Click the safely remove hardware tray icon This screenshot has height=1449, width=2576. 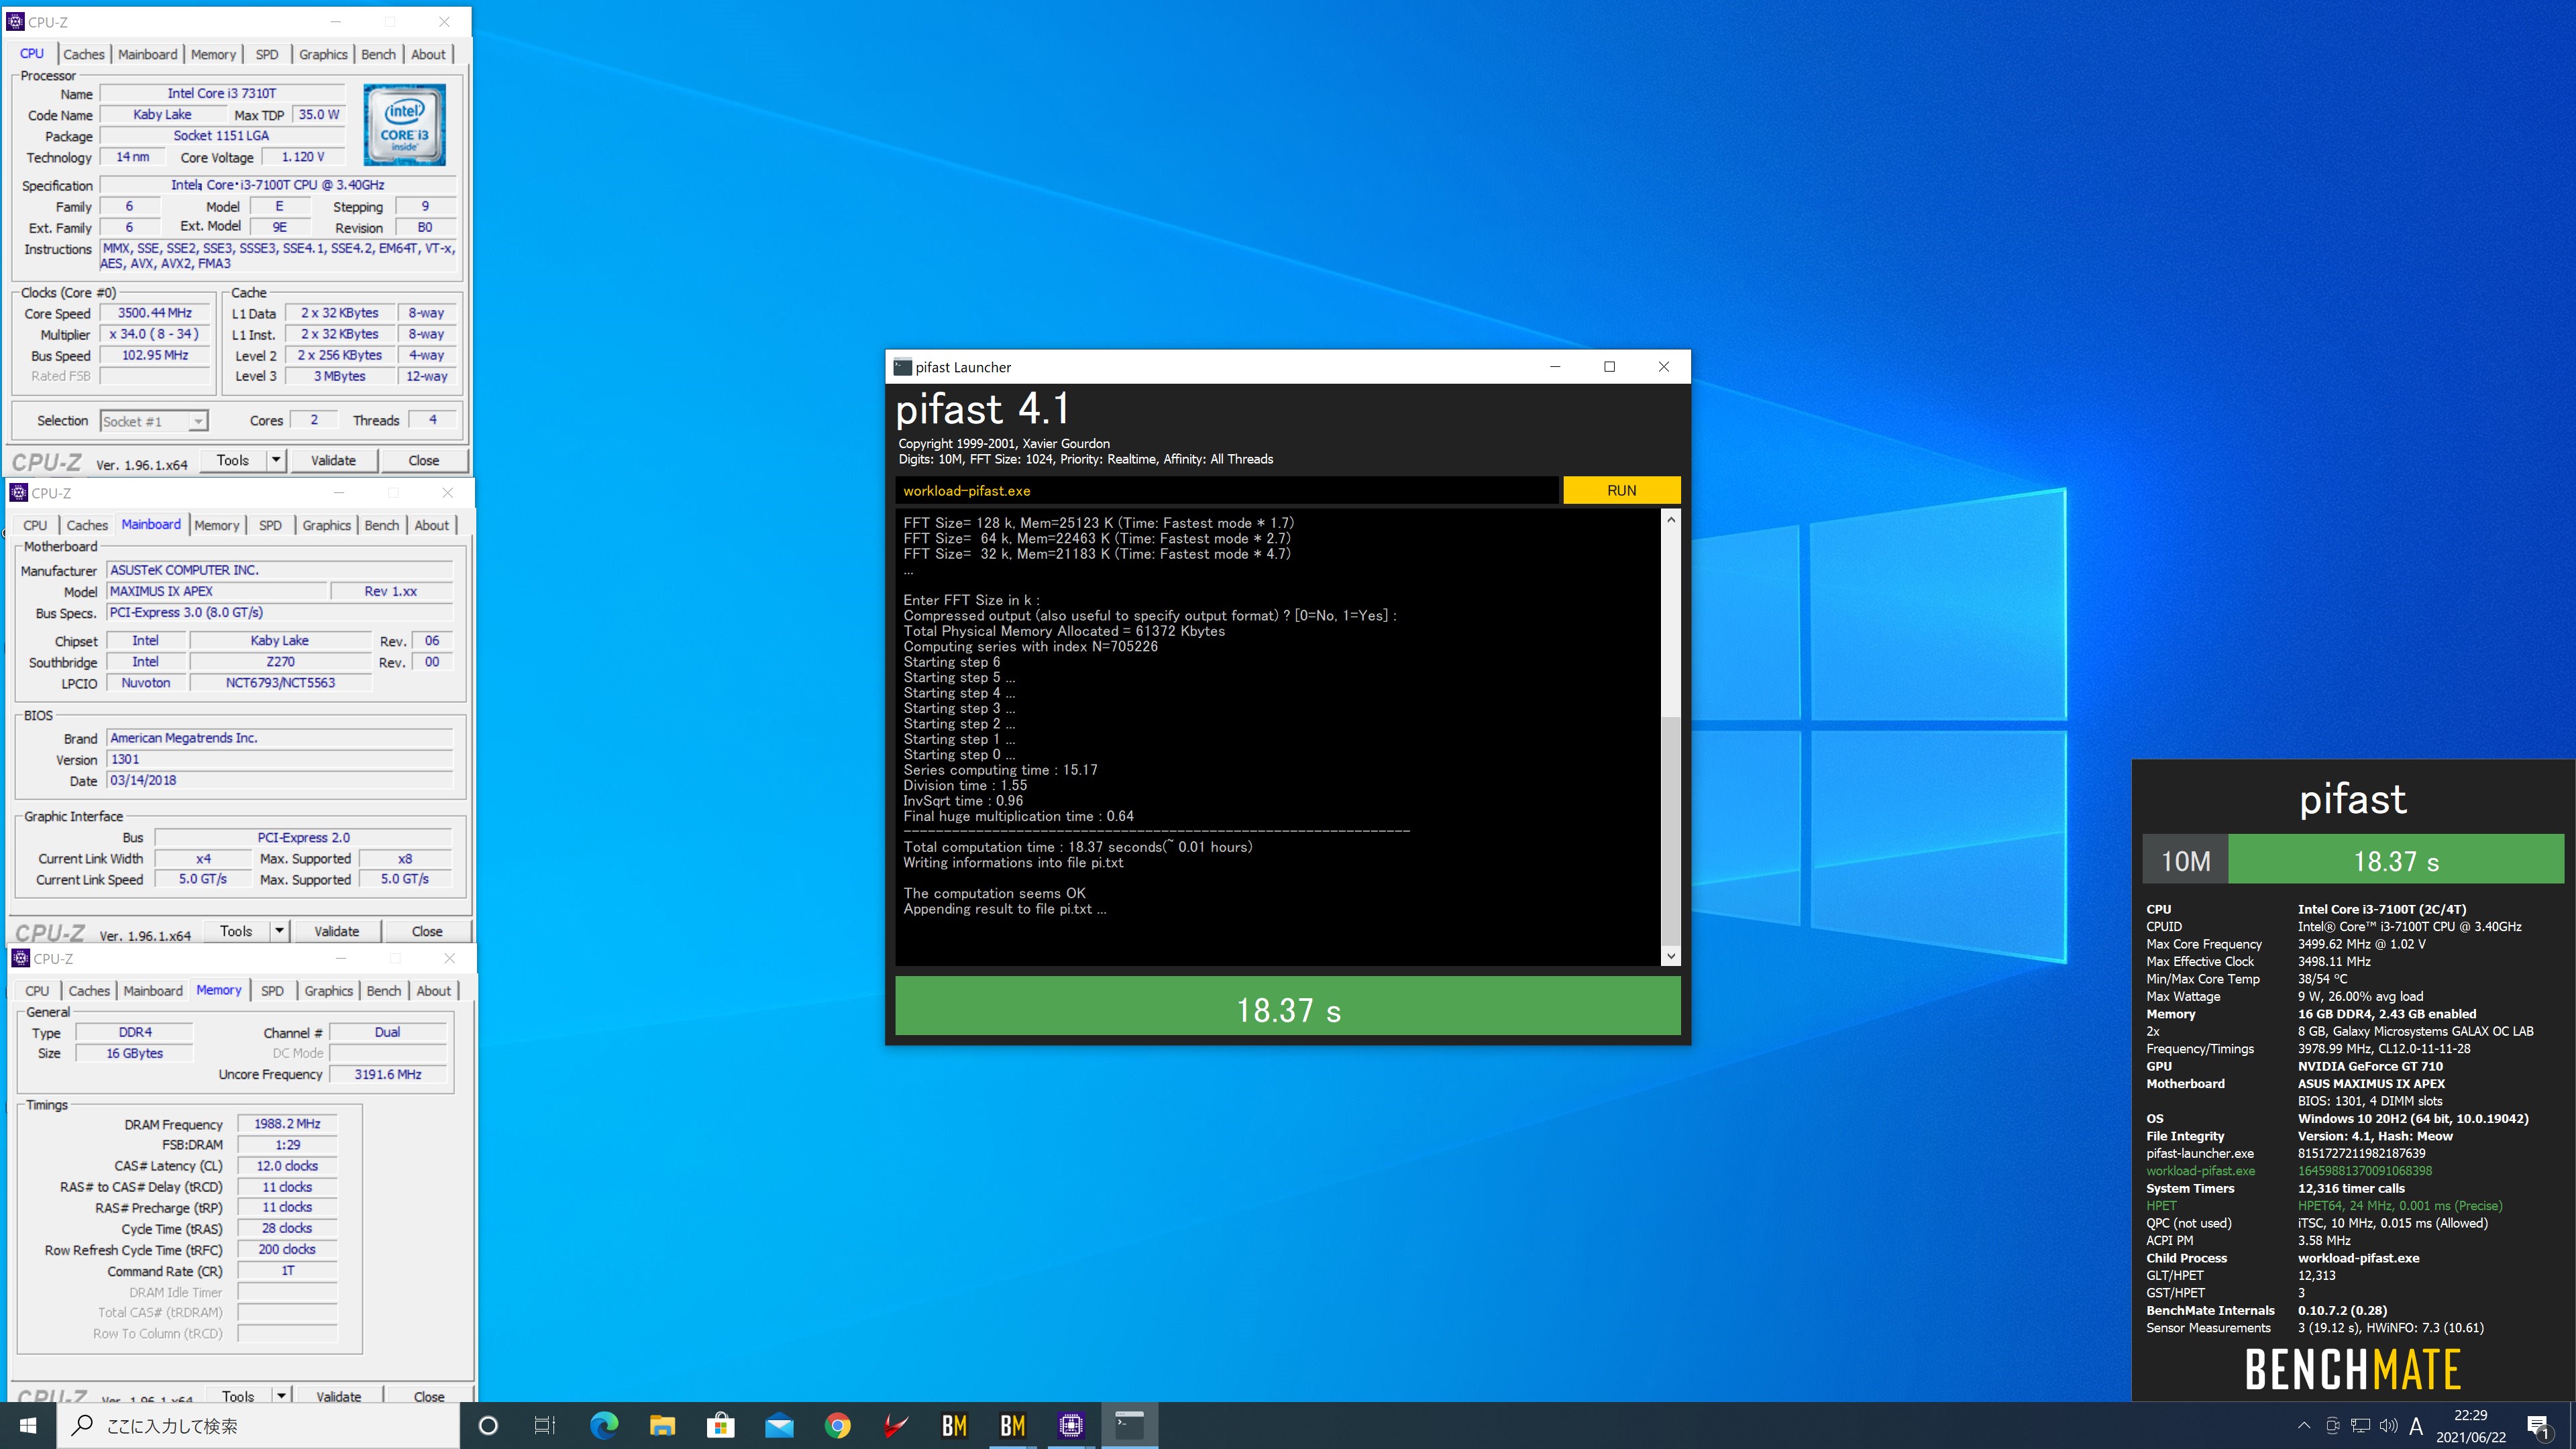click(x=2333, y=1425)
